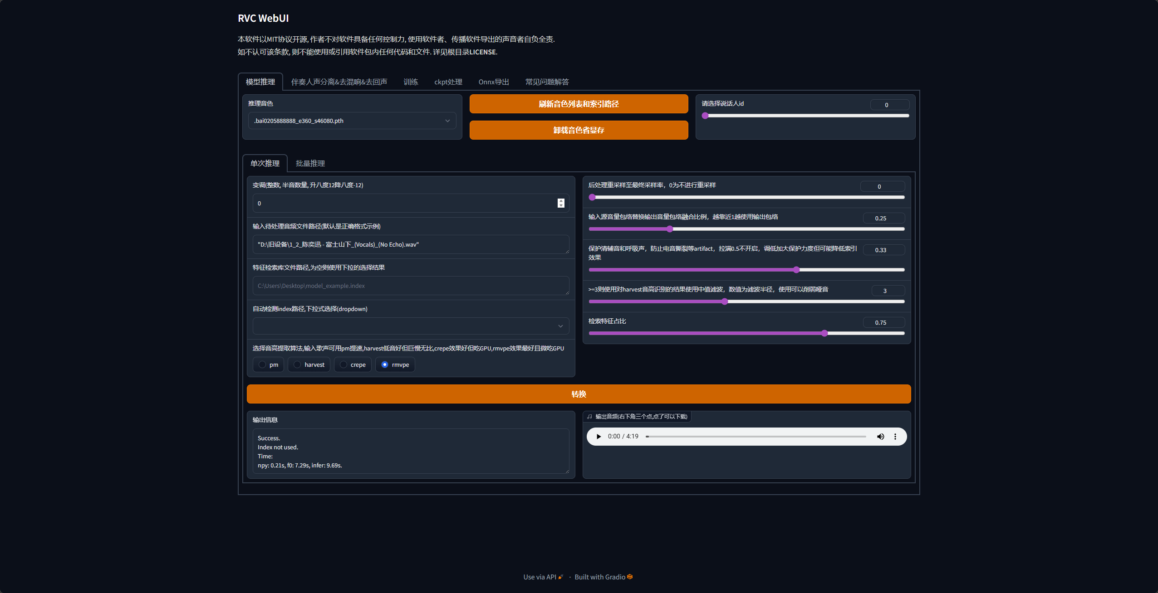Choose the crepe pitch algorithm
Screen dimensions: 1158x593
click(x=343, y=365)
